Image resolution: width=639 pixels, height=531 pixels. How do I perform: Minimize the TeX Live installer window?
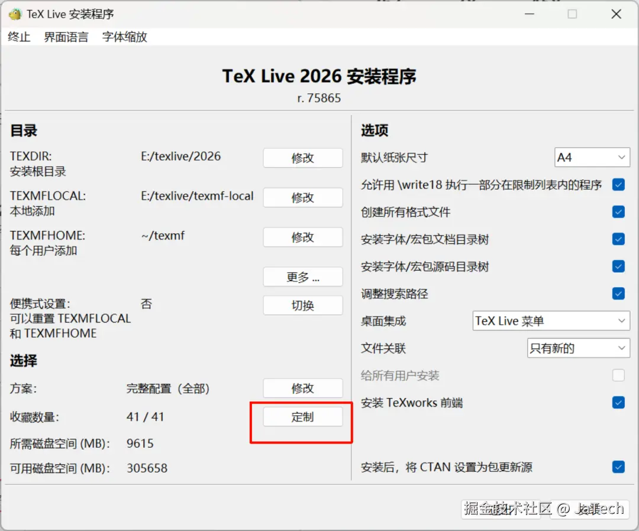pos(530,14)
